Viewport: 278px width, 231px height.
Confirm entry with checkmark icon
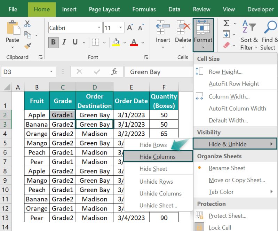tap(97, 72)
